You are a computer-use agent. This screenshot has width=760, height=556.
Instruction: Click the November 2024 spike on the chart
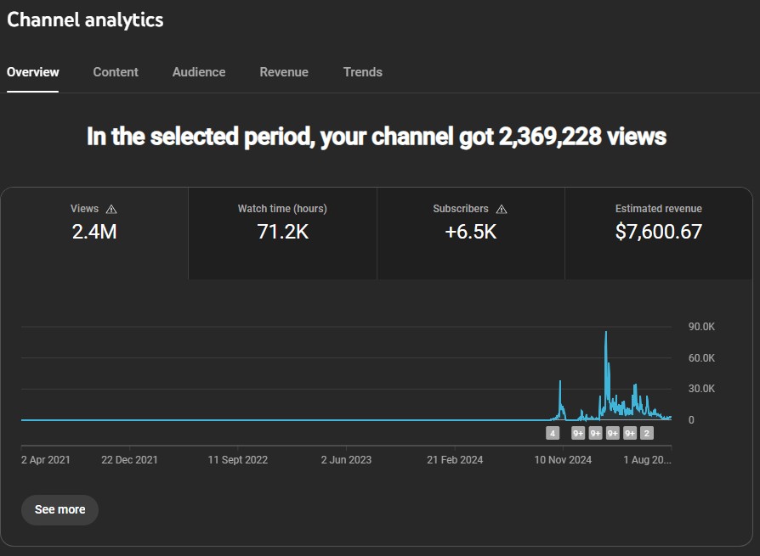click(561, 390)
